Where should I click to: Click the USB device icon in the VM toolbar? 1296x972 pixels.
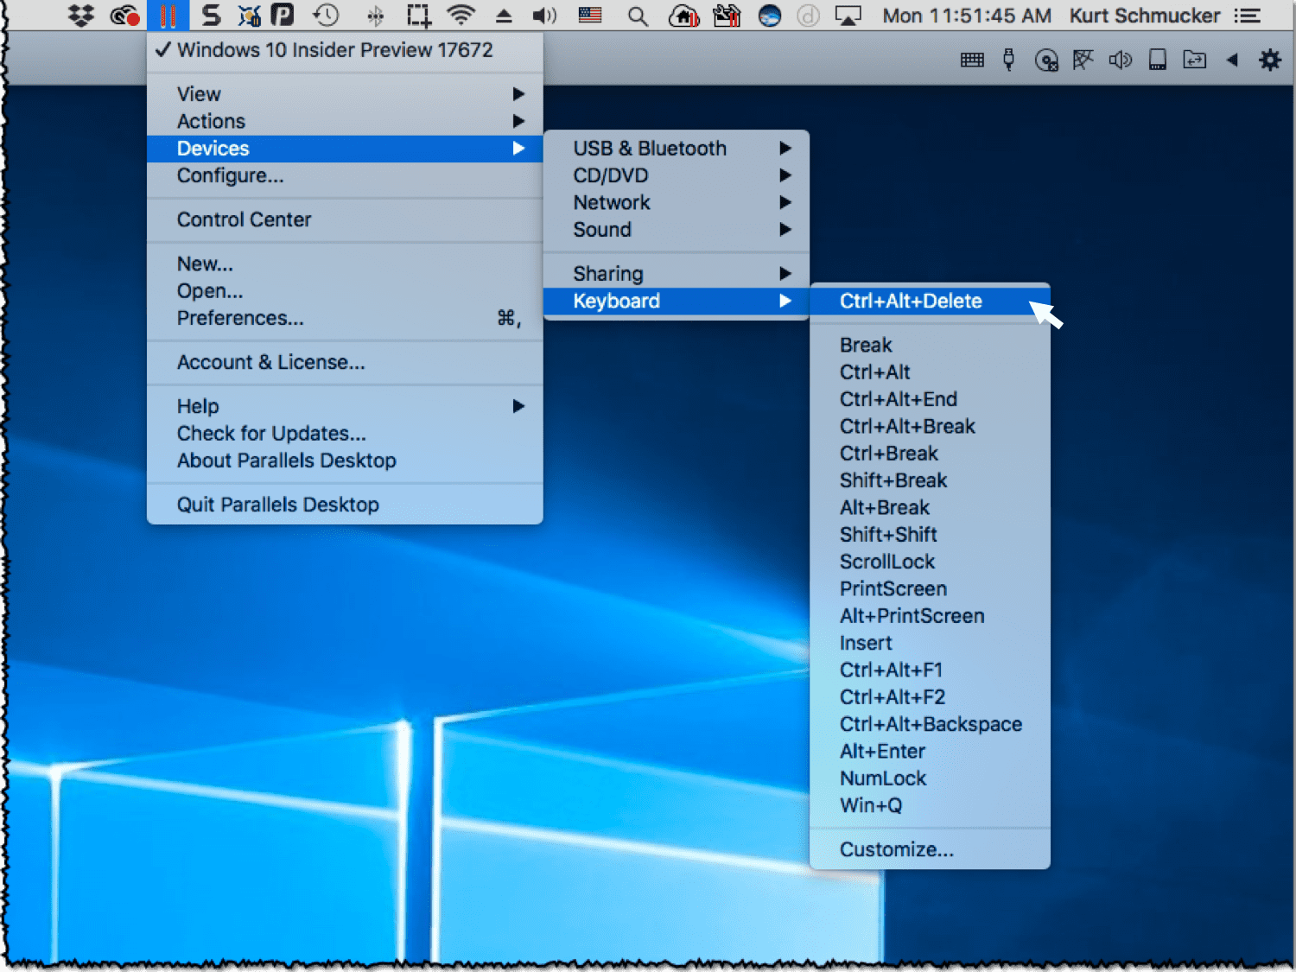pyautogui.click(x=1008, y=60)
